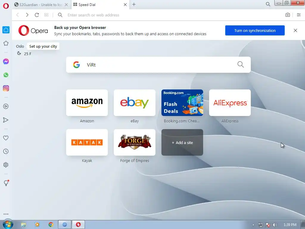Dismiss the Opera backup banner
The width and height of the screenshot is (305, 229).
(x=295, y=30)
